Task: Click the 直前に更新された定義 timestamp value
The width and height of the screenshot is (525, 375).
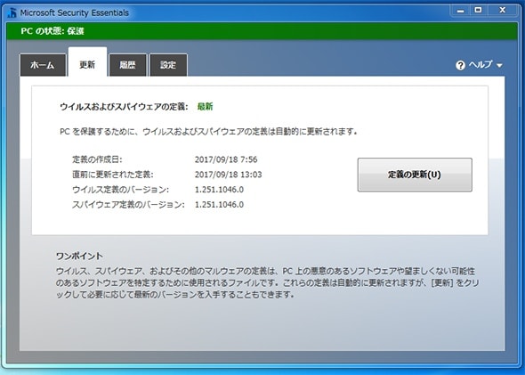Action: (x=229, y=175)
